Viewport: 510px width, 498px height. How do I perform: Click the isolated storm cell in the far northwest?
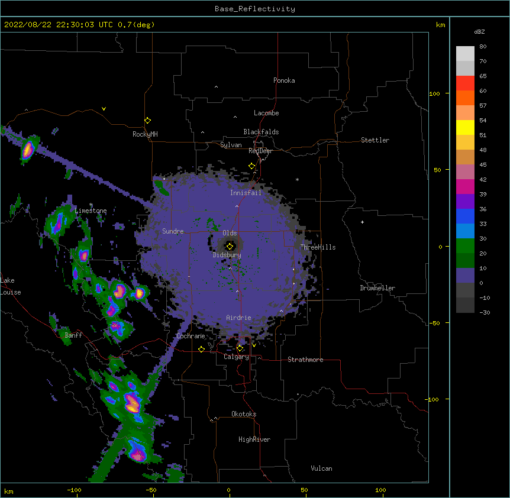pos(28,149)
